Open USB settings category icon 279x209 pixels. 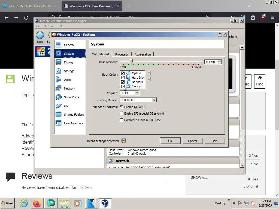tap(58, 106)
